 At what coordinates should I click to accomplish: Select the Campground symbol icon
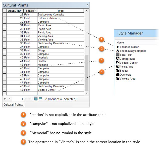click(118, 59)
